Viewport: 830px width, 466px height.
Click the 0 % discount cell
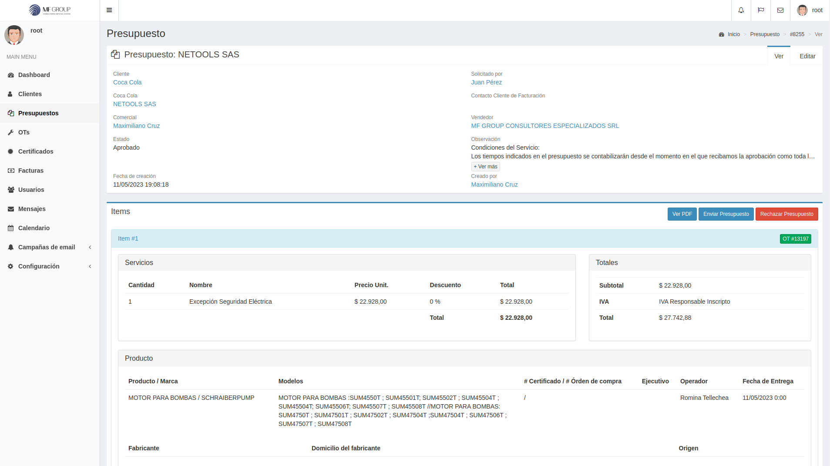tap(435, 302)
